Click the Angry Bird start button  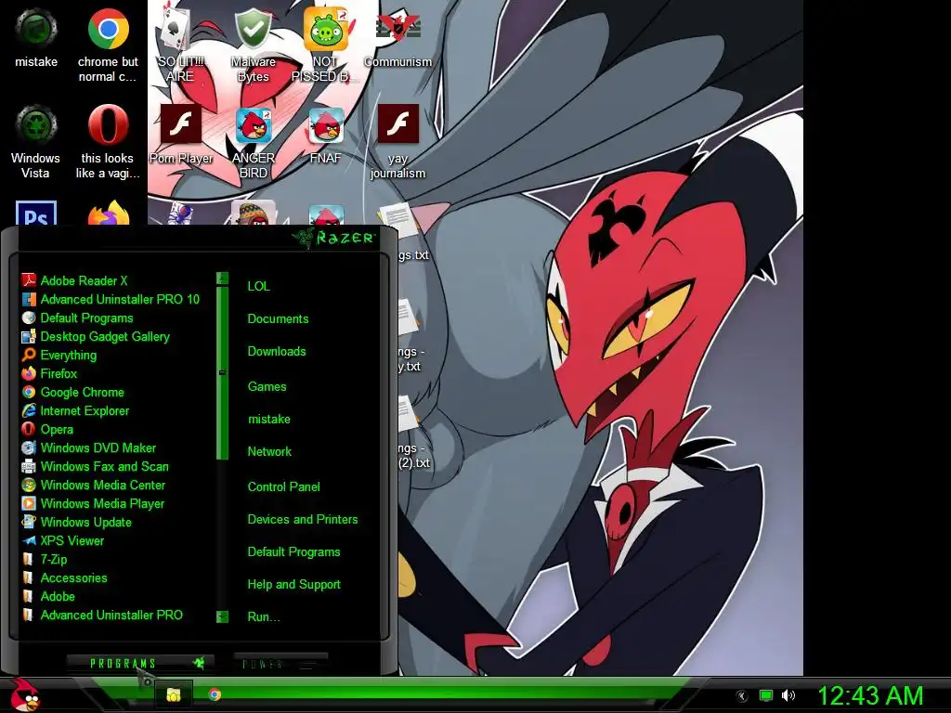click(x=25, y=694)
